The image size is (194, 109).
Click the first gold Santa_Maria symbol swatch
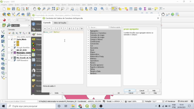18,42
